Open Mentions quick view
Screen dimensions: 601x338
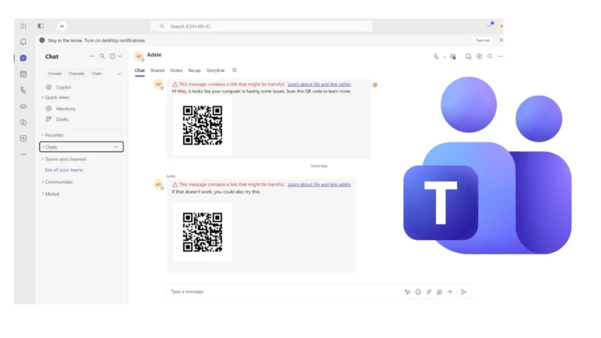60,109
